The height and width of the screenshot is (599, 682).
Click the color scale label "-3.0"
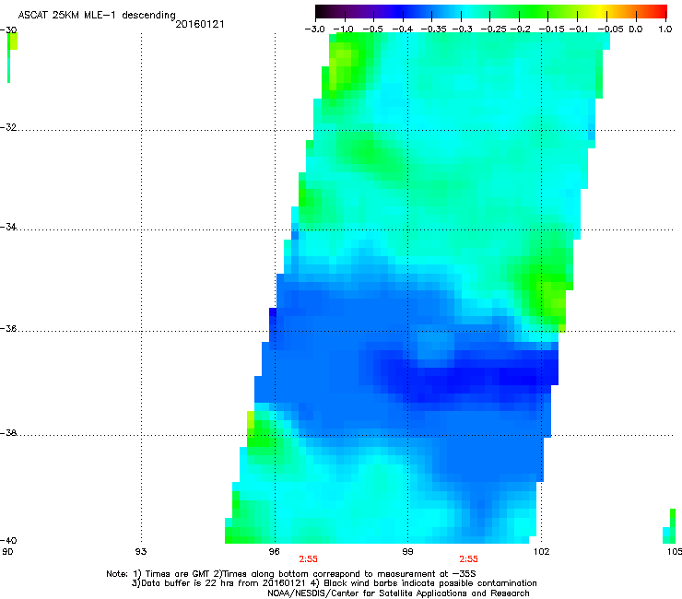pyautogui.click(x=314, y=29)
